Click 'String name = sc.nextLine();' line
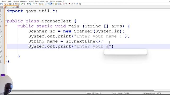170x95 pixels. click(66, 41)
